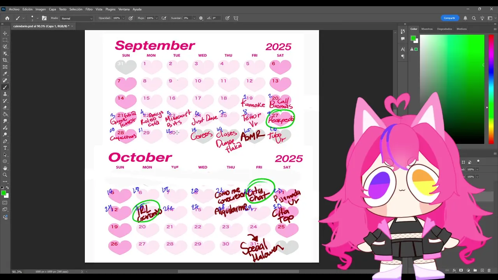Switch to the Degradados tab
The height and width of the screenshot is (280, 498).
pyautogui.click(x=444, y=29)
